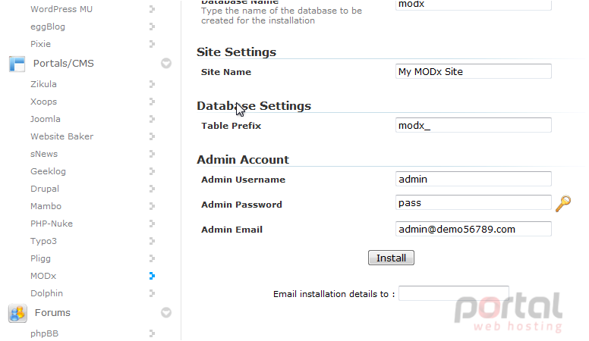Open phpBB under Forums
Image resolution: width=589 pixels, height=341 pixels.
44,333
